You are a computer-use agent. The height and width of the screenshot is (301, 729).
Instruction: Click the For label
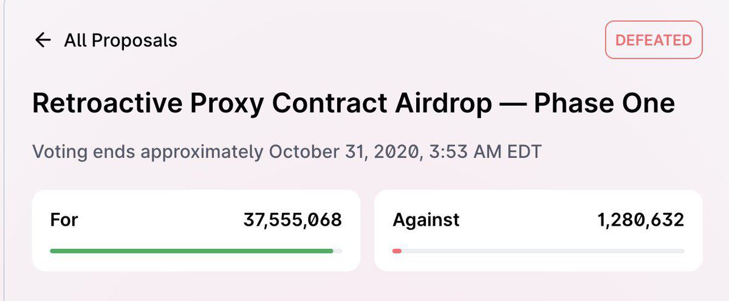(64, 219)
